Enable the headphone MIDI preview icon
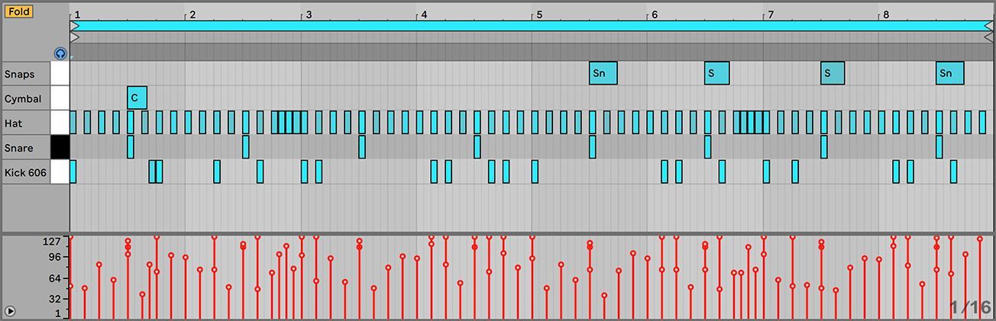The image size is (996, 321). (60, 53)
